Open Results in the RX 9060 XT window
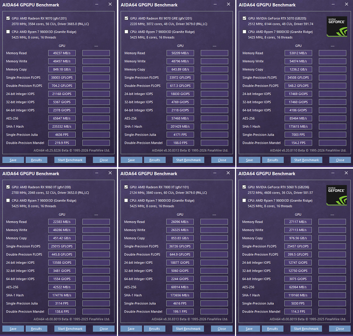 36,329
